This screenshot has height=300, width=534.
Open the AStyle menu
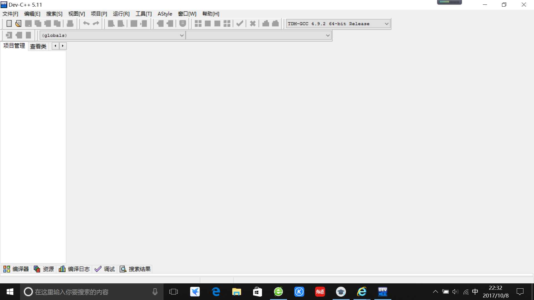(x=165, y=14)
